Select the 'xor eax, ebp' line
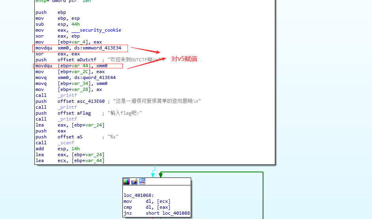The height and width of the screenshot is (219, 372). [x=58, y=36]
